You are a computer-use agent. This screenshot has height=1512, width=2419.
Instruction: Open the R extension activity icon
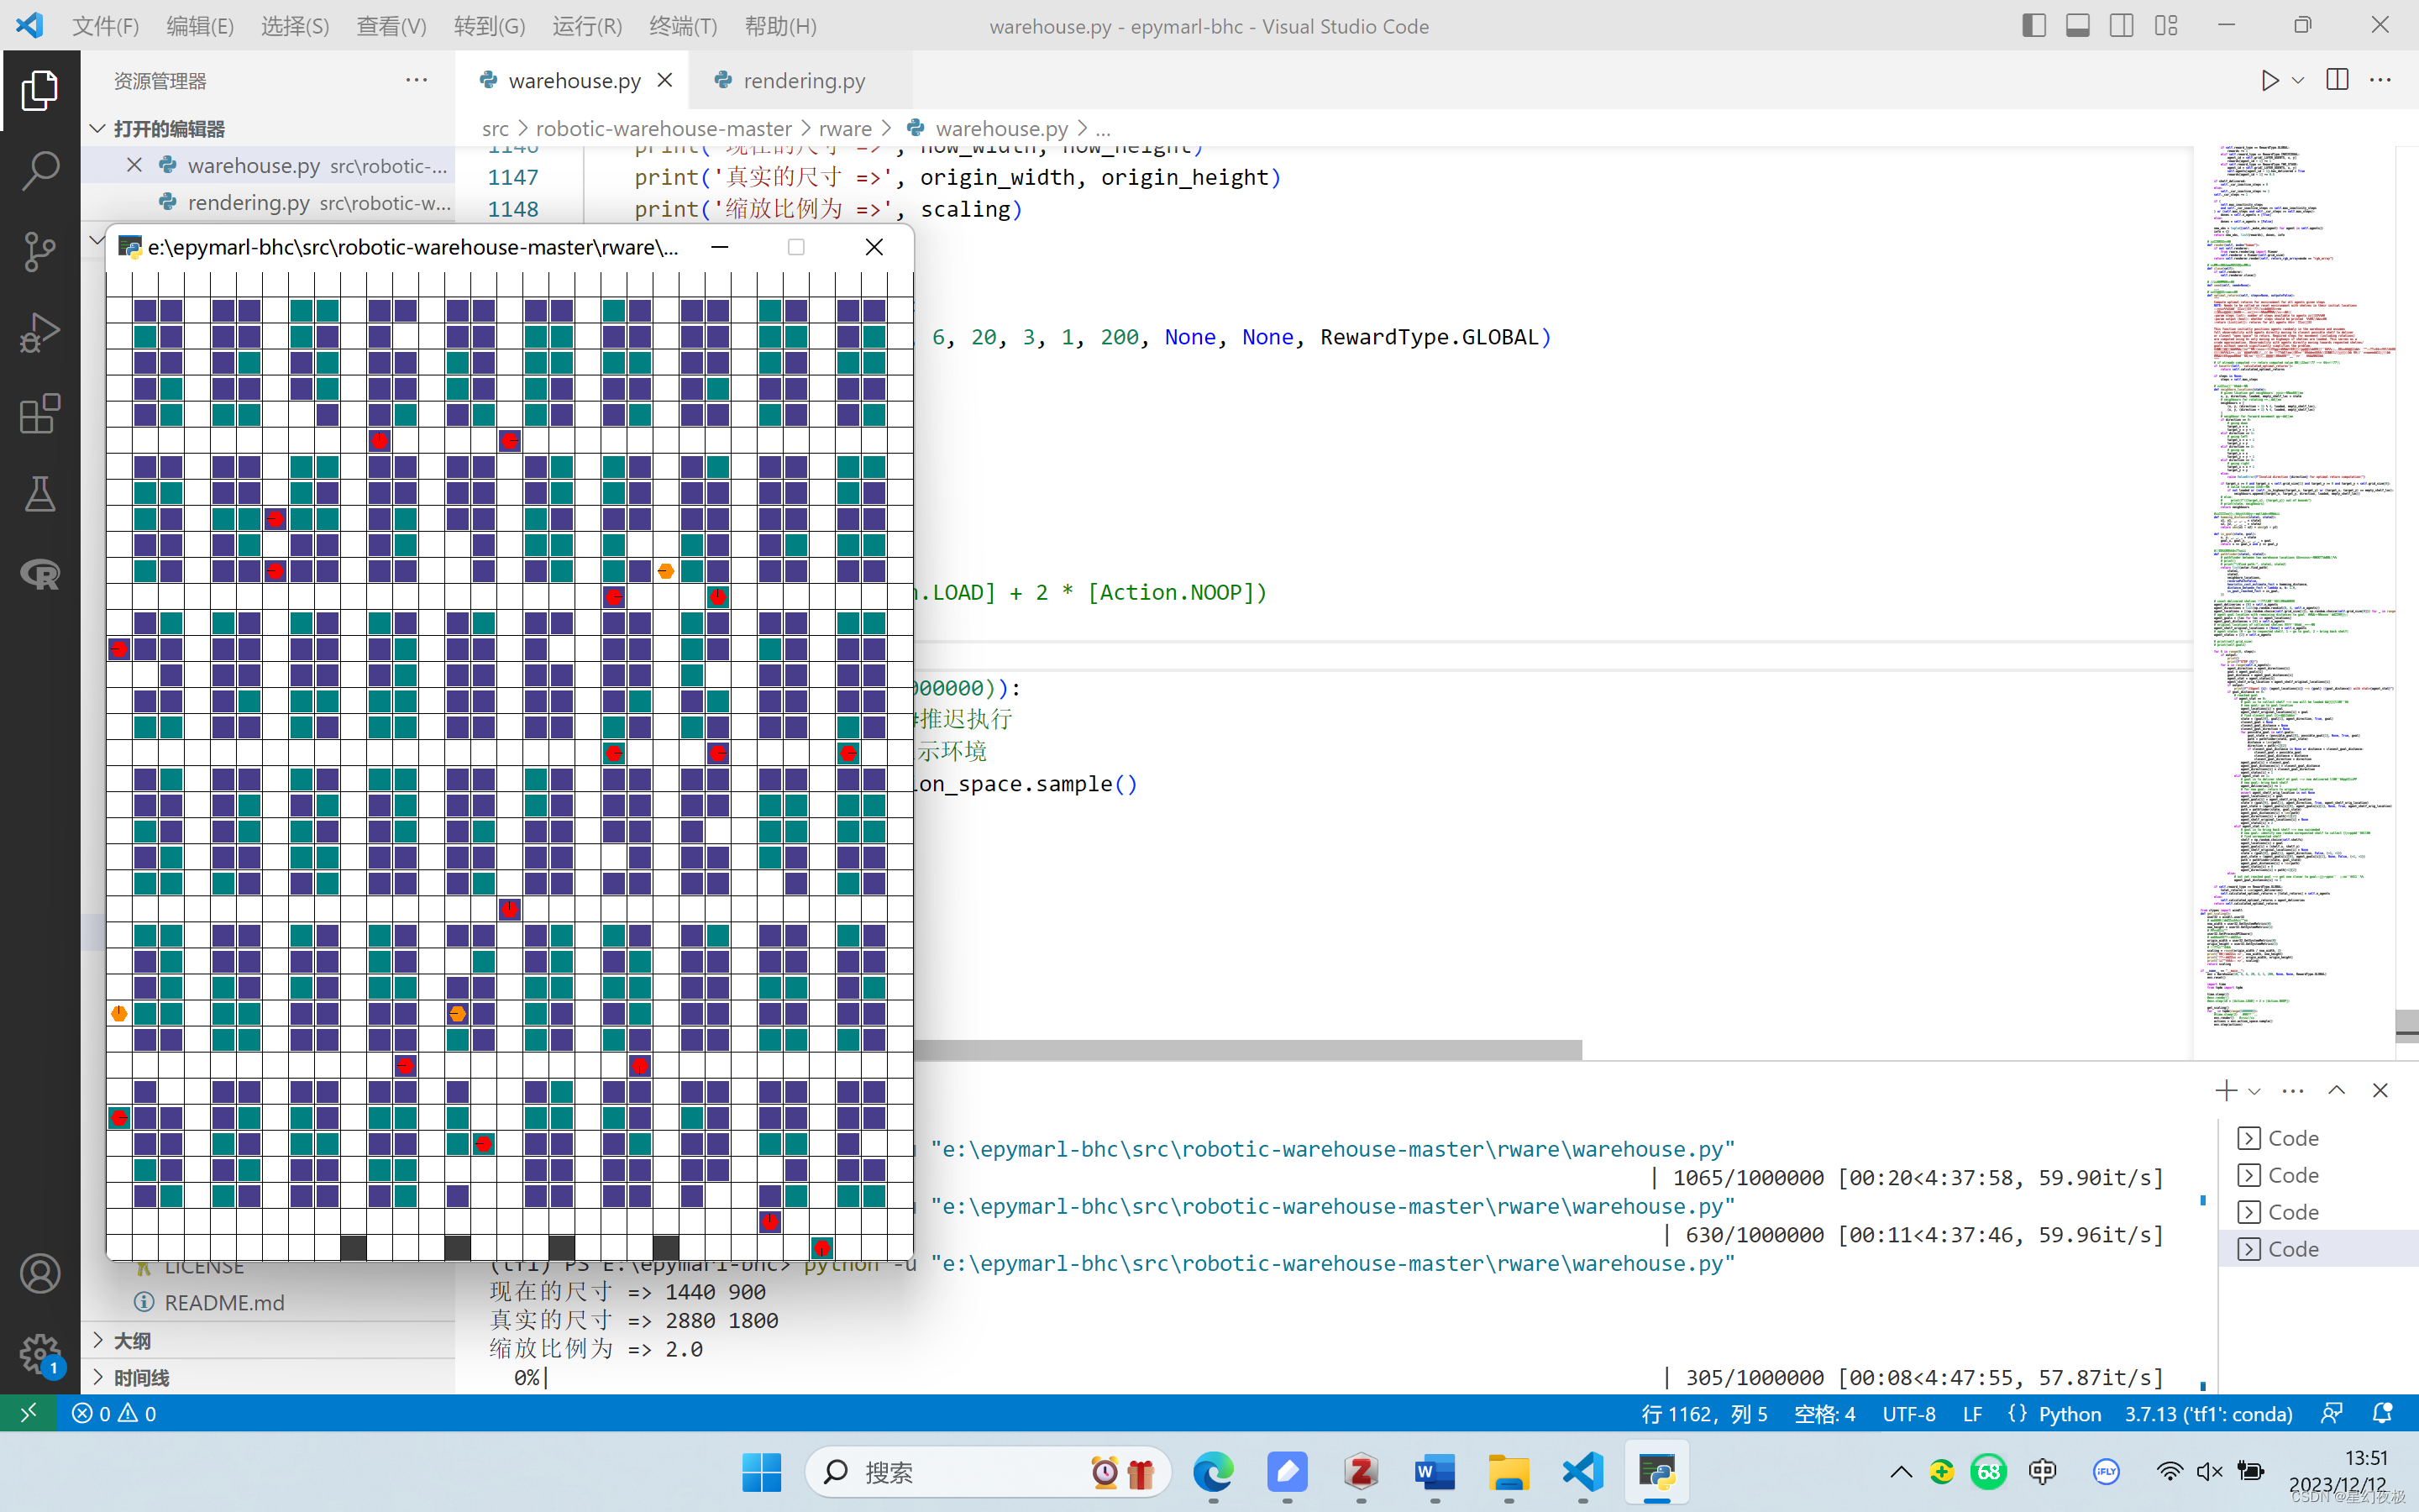click(40, 575)
